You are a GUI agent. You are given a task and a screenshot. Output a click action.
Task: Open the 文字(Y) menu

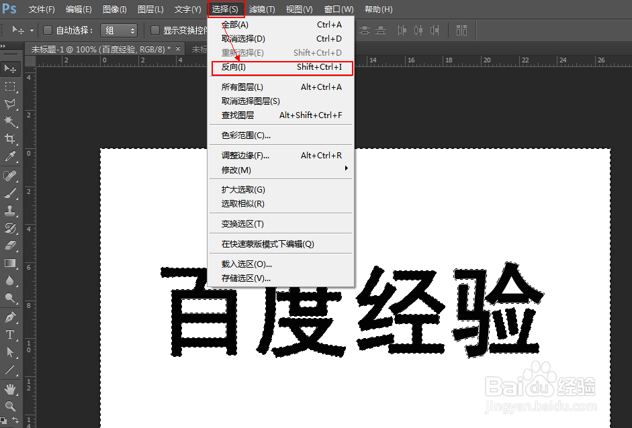pyautogui.click(x=187, y=9)
